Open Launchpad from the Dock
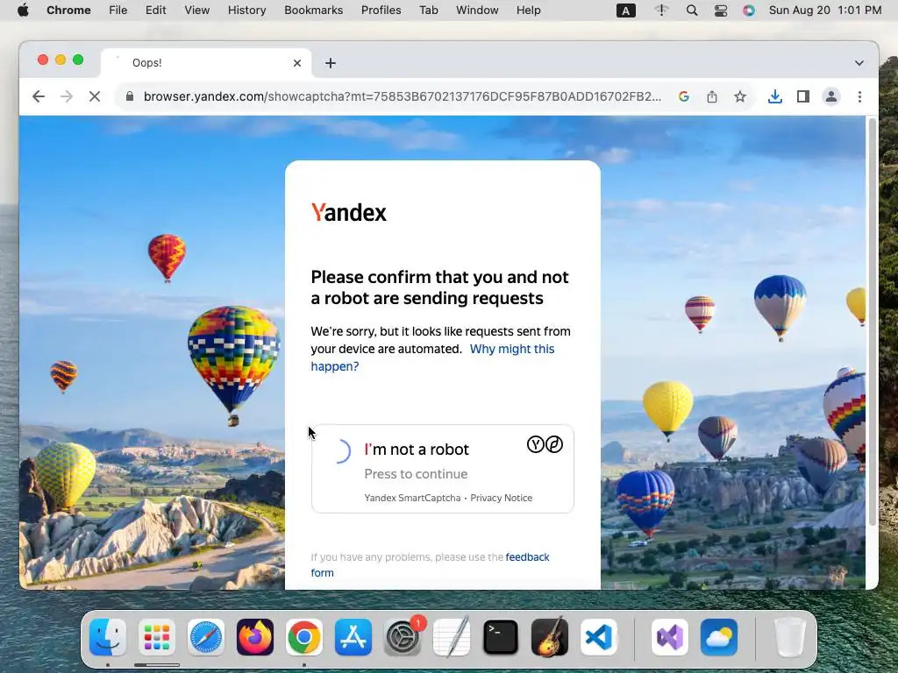The width and height of the screenshot is (898, 673). (x=157, y=637)
